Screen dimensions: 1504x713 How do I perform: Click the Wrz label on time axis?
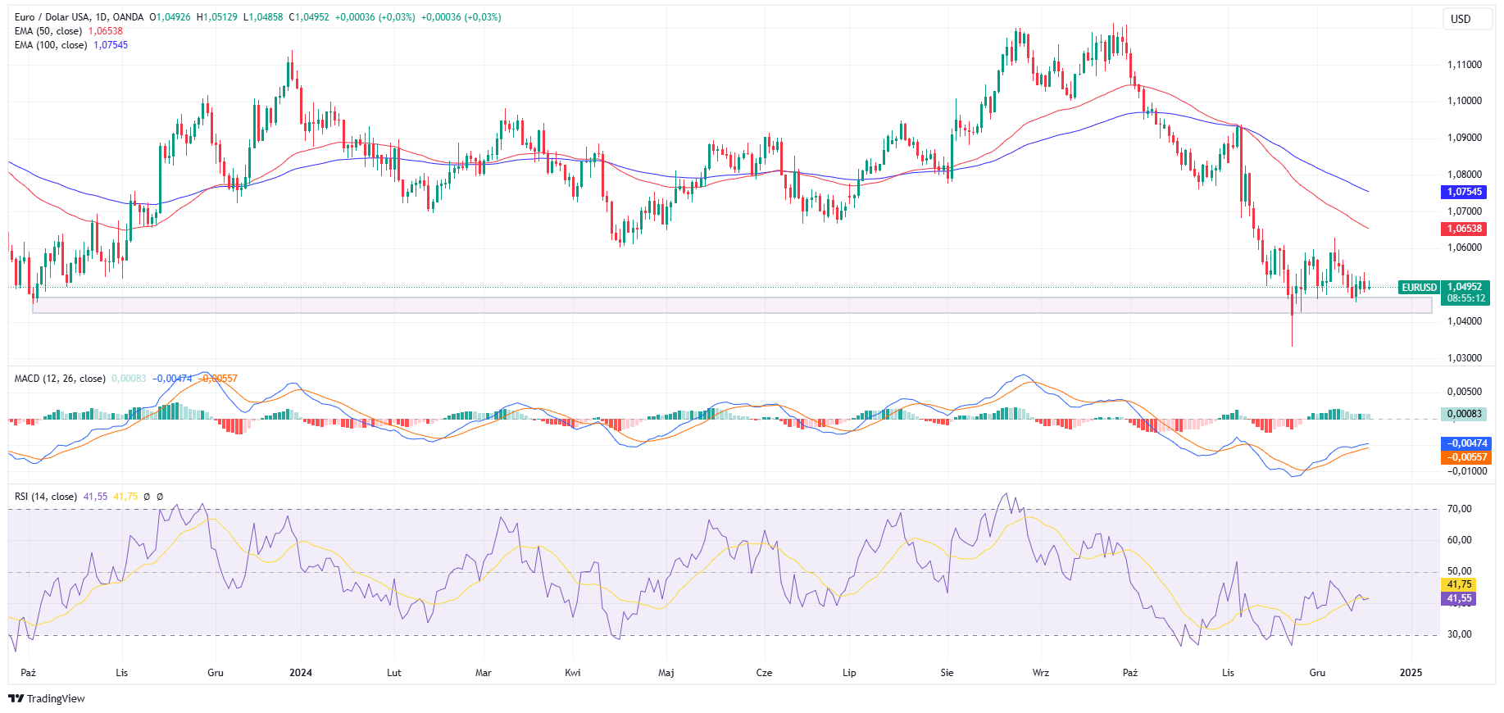tap(1040, 673)
